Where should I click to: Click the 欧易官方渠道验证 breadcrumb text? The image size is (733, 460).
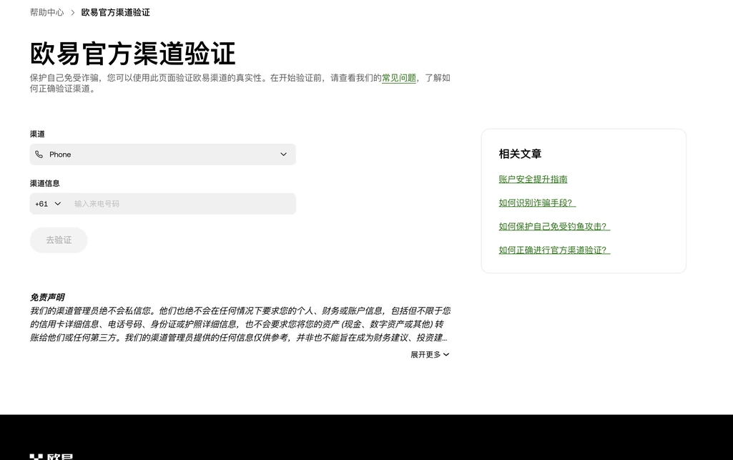tap(115, 13)
